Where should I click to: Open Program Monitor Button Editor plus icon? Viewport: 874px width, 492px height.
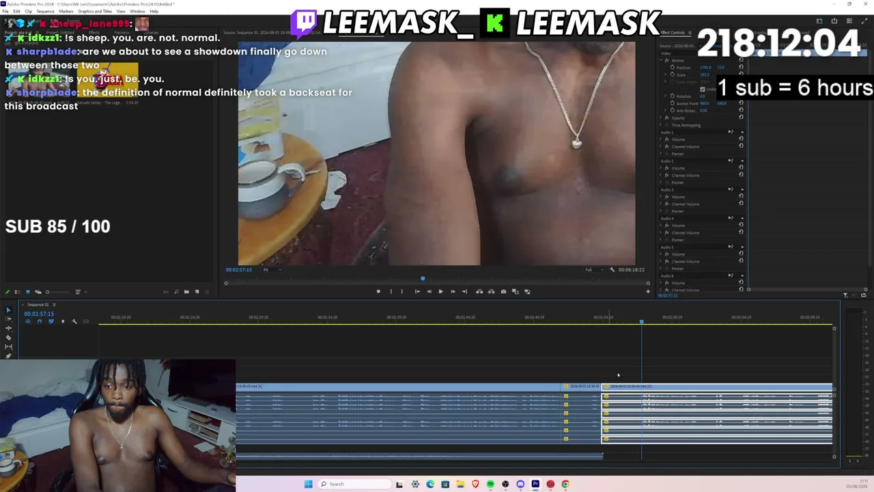(648, 292)
